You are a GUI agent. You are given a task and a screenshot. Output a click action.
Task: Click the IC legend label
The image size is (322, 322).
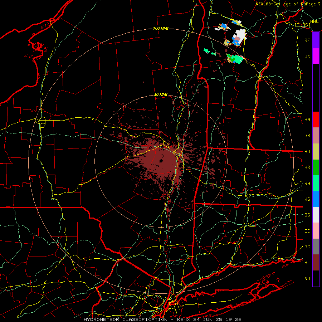point(307,231)
